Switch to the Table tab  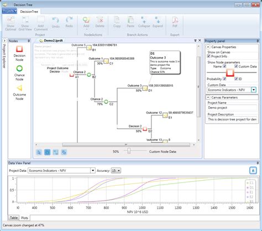tap(14, 218)
